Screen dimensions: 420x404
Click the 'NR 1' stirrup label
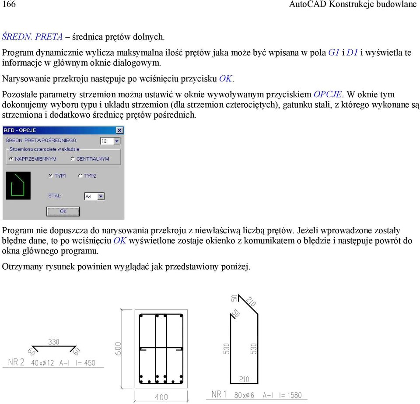[219, 394]
